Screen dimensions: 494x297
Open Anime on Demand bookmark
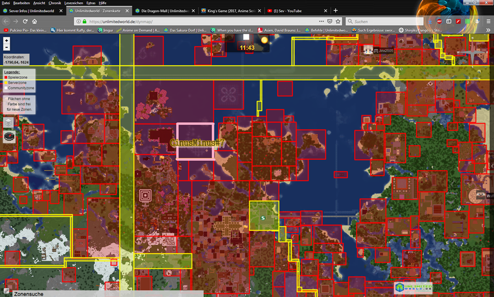(138, 30)
